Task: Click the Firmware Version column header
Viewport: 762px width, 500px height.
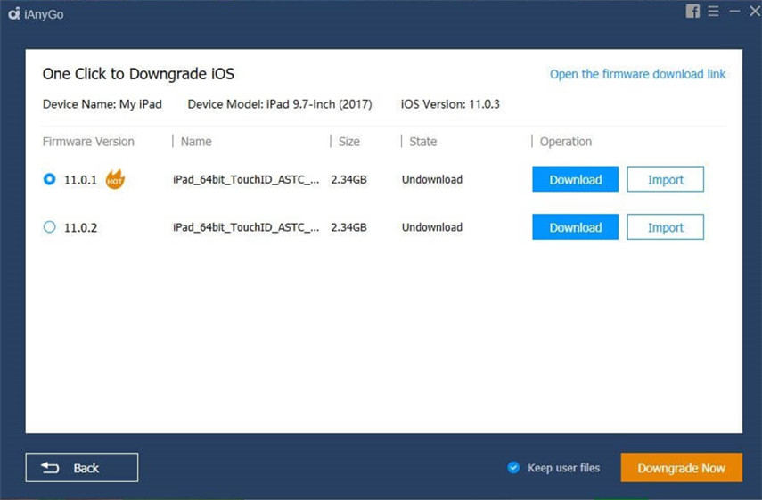Action: coord(88,142)
